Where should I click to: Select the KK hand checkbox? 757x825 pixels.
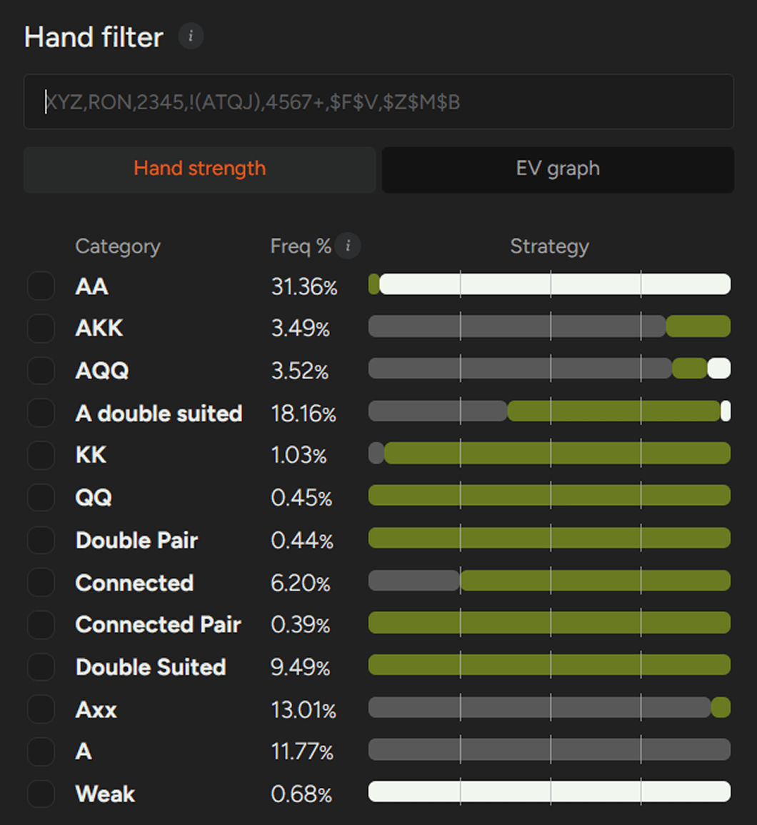pyautogui.click(x=41, y=455)
